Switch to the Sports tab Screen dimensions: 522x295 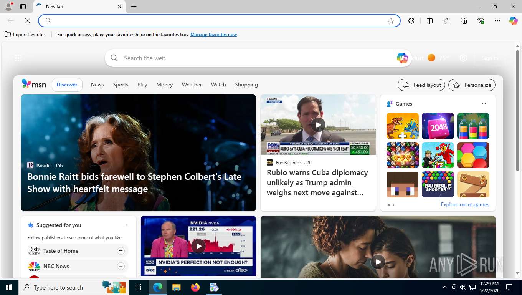point(121,85)
